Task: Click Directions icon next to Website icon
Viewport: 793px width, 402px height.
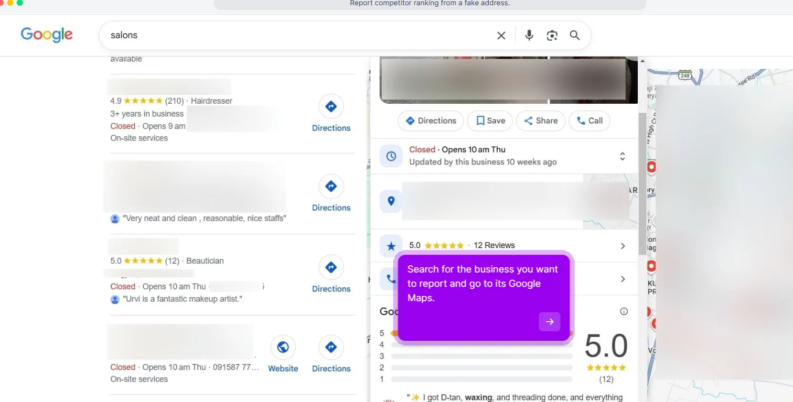Action: [331, 347]
